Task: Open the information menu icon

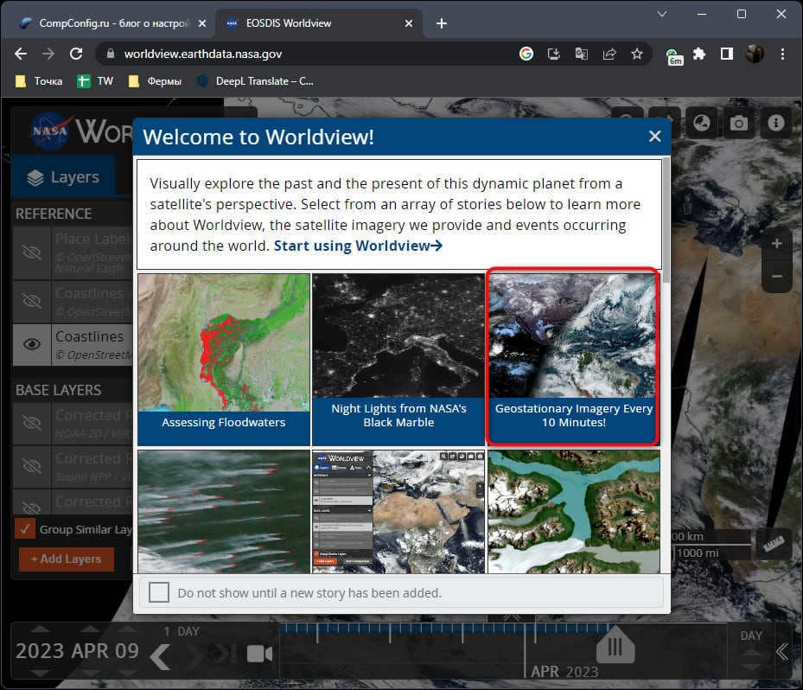Action: tap(776, 123)
